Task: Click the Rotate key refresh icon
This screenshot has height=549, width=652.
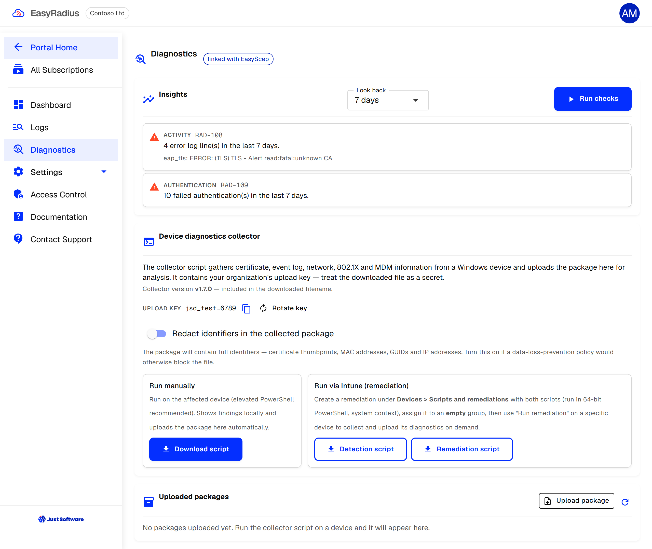Action: click(264, 308)
